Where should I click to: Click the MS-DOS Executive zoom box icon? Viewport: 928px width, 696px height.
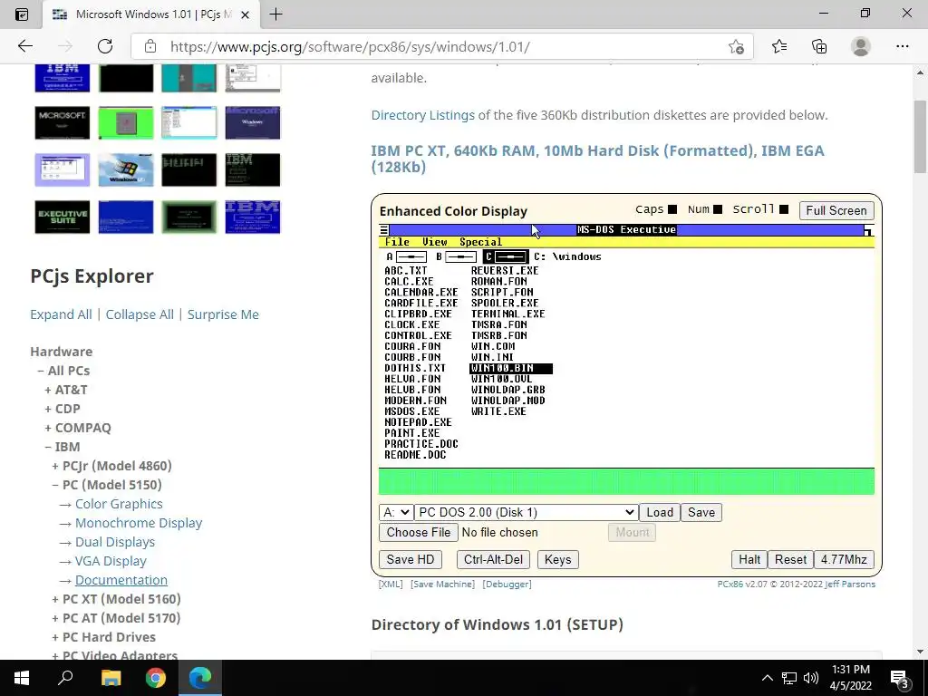[x=868, y=229]
